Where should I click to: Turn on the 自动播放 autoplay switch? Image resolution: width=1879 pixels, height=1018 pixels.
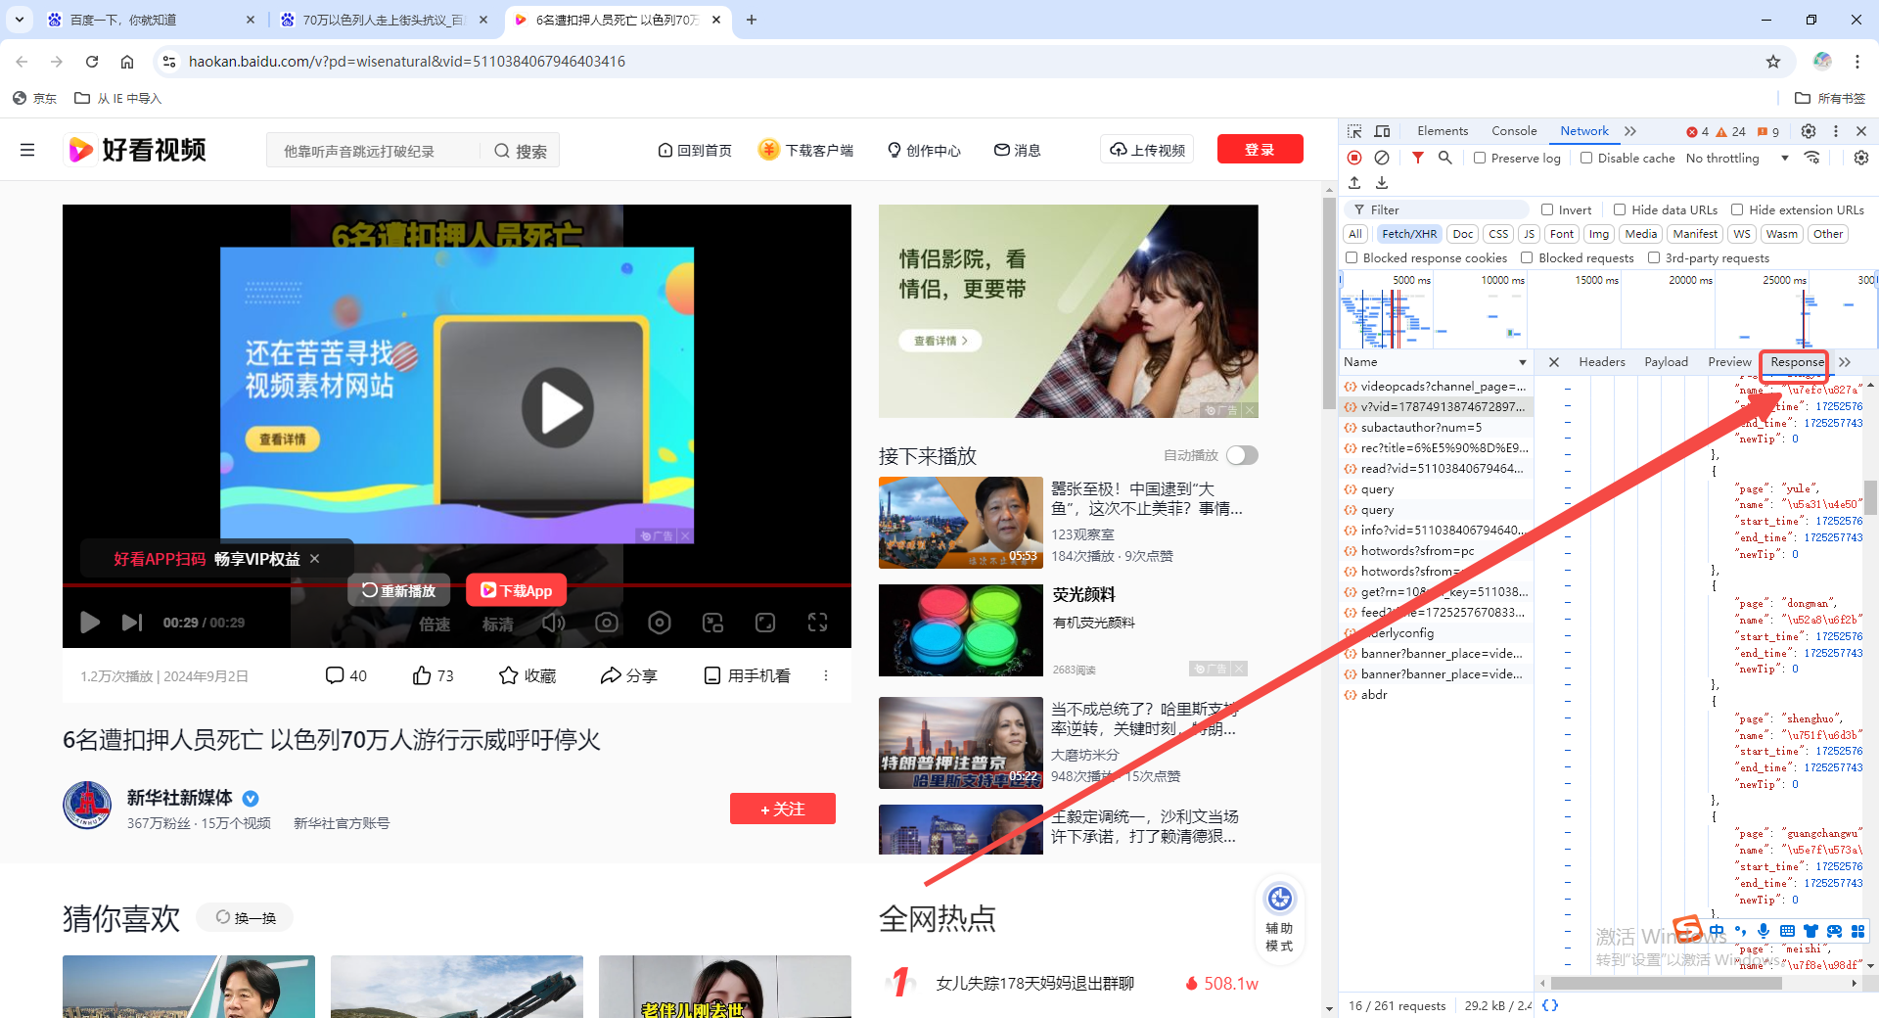[1242, 455]
